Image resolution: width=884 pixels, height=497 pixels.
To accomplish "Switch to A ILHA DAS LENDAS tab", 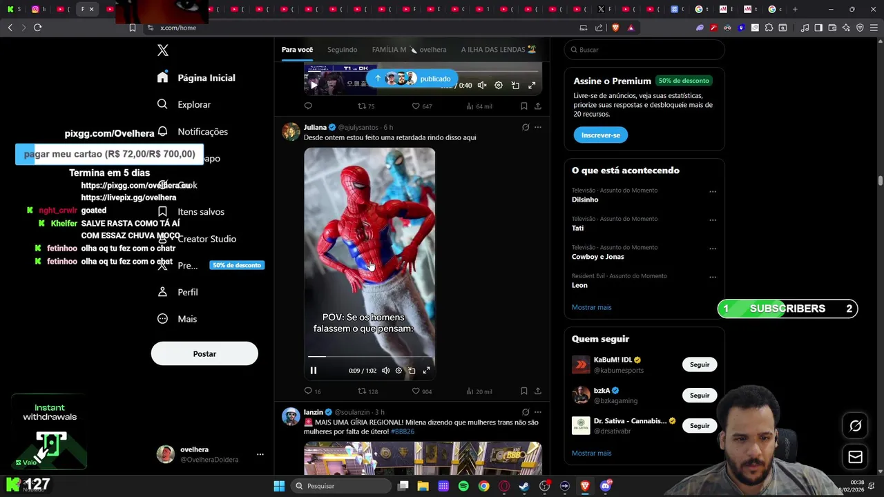I will pos(499,50).
